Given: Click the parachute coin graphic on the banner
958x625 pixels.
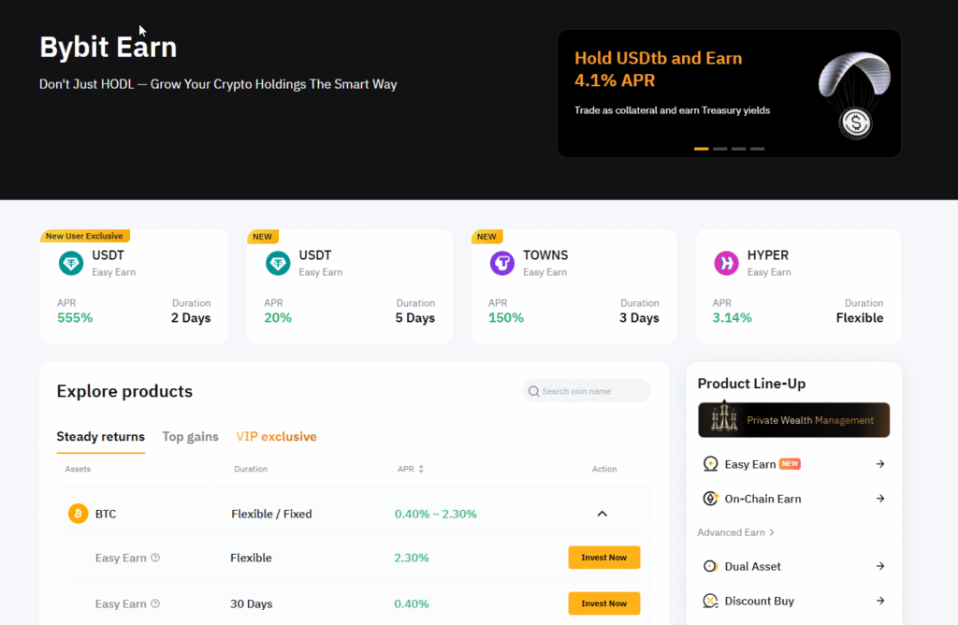Looking at the screenshot, I should point(854,94).
